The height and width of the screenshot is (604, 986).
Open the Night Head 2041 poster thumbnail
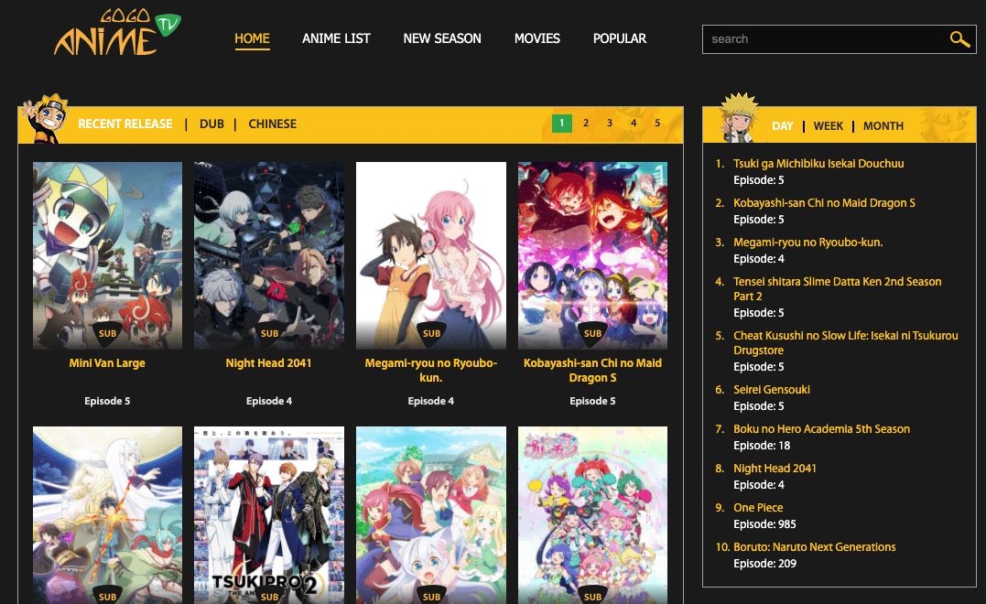[x=269, y=255]
